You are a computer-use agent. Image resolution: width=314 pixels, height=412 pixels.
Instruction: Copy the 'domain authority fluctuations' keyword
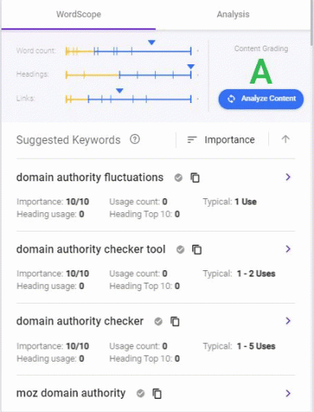[x=195, y=177]
